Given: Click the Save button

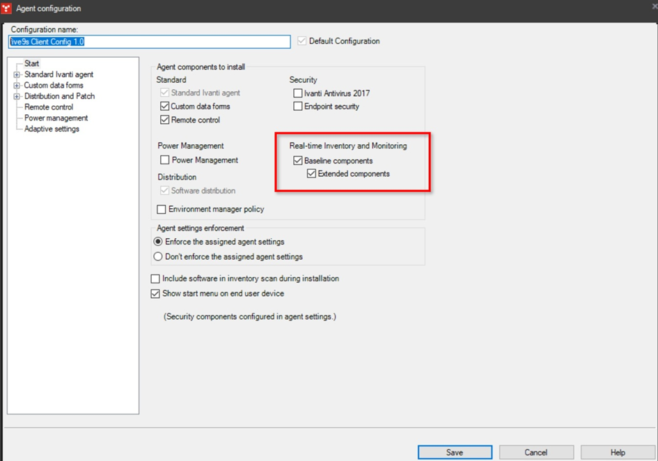Looking at the screenshot, I should [x=455, y=452].
